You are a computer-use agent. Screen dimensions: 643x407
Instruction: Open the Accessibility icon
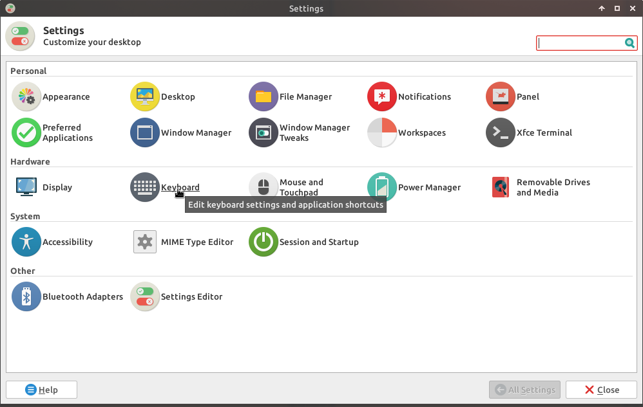[26, 242]
